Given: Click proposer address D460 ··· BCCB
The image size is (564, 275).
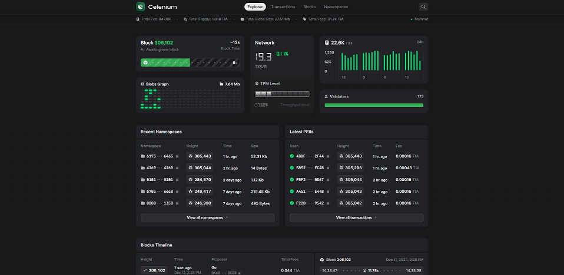Looking at the screenshot, I should point(224,273).
